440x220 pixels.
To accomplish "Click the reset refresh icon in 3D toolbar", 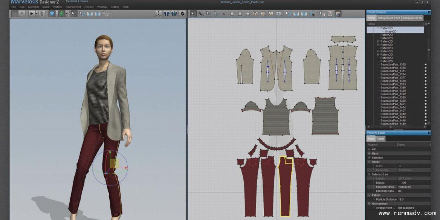I will [x=183, y=14].
